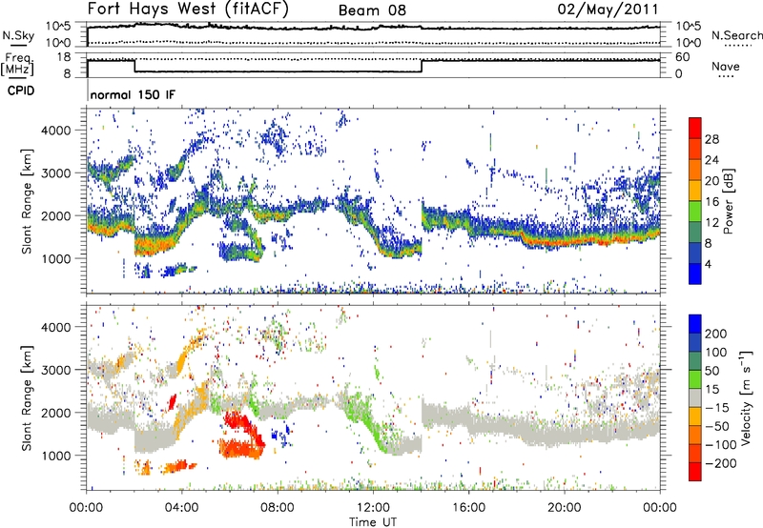Click the red segment of Power color bar
This screenshot has width=763, height=528.
(x=695, y=129)
